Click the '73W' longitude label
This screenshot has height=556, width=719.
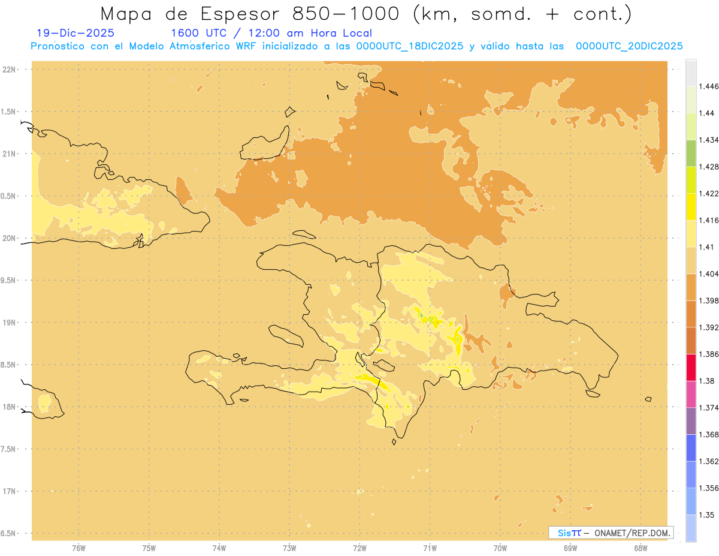click(289, 548)
